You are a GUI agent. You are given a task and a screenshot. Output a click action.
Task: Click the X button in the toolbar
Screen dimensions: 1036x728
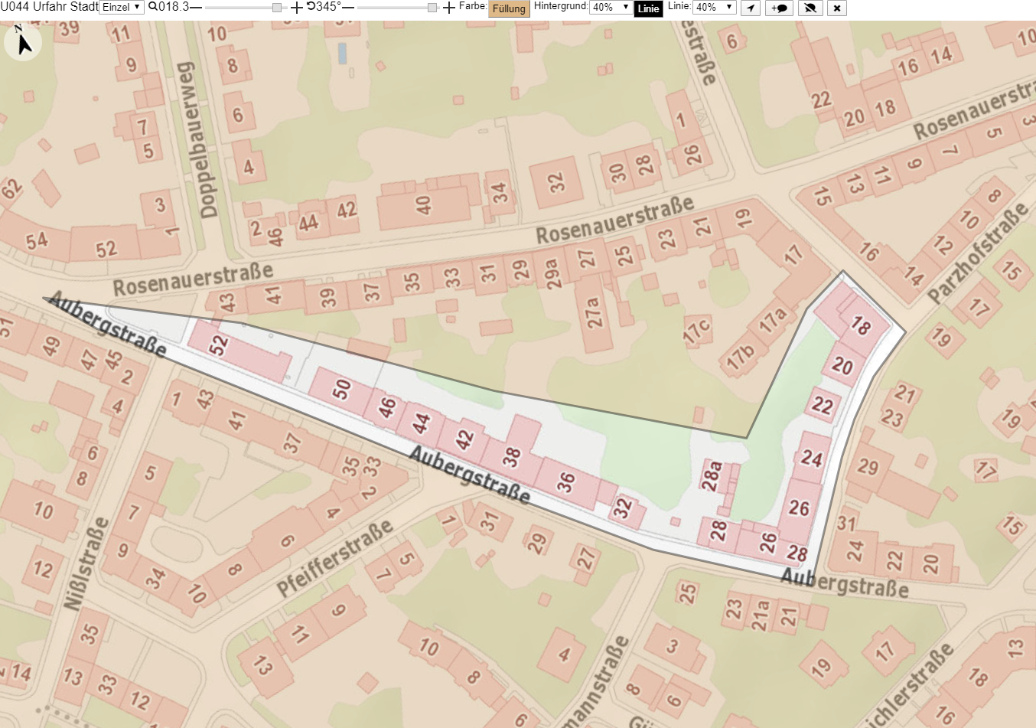pyautogui.click(x=837, y=8)
